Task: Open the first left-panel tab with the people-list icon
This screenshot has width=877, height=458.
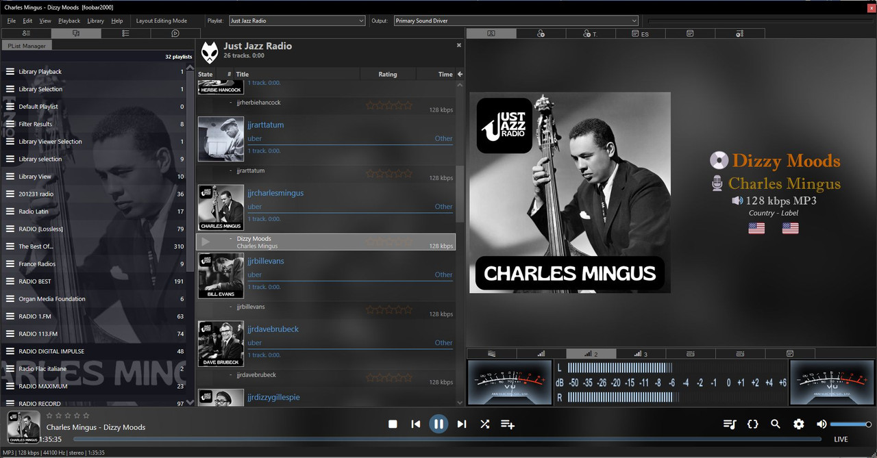Action: pyautogui.click(x=26, y=33)
